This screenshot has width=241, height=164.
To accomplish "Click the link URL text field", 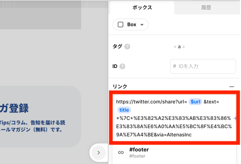I will (174, 118).
